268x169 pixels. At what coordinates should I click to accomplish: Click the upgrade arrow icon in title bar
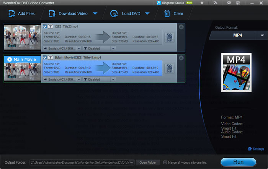click(x=202, y=3)
